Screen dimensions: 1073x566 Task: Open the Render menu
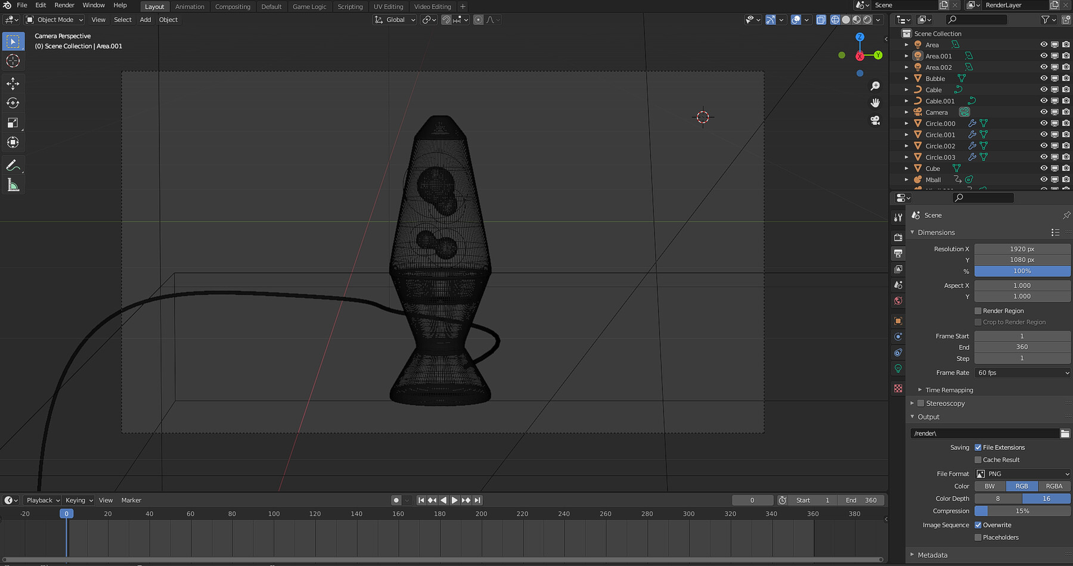(64, 5)
